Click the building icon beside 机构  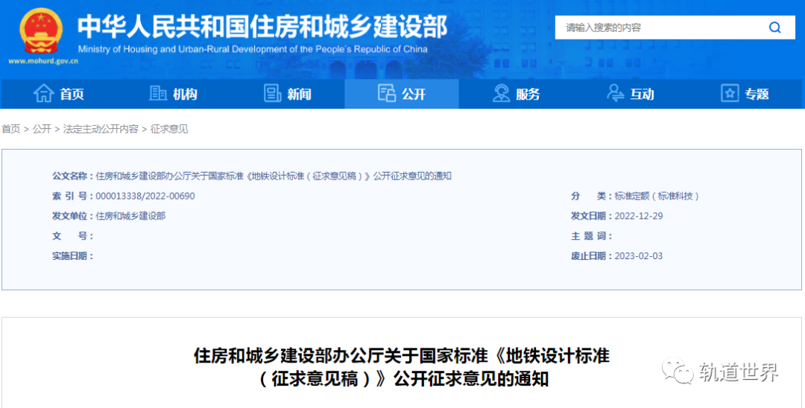(x=157, y=93)
